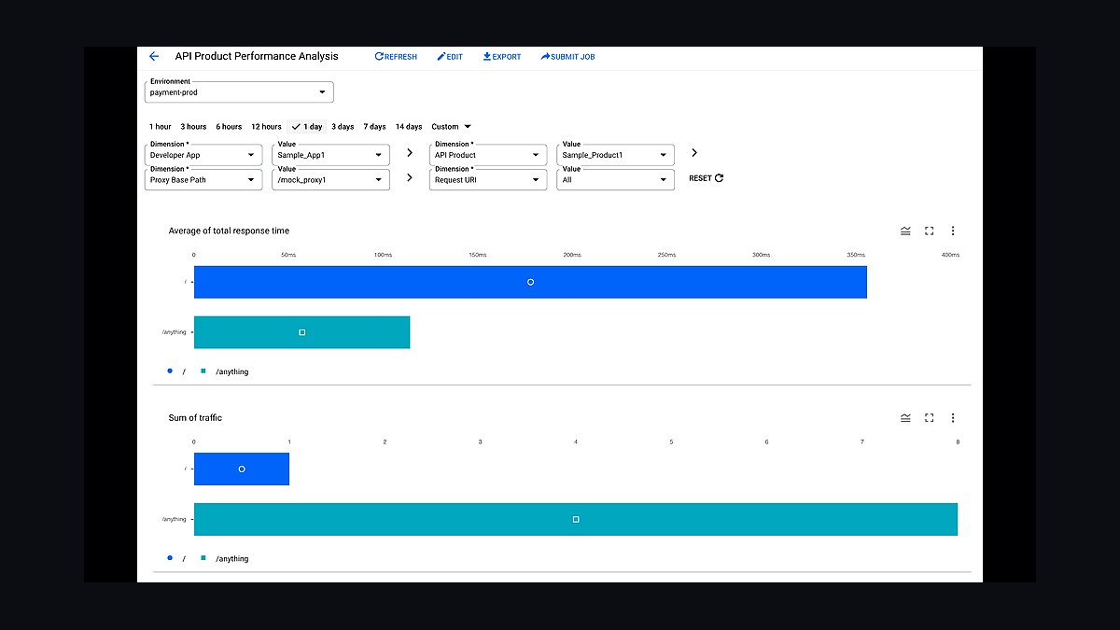Screen dimensions: 1120x630
Task: Select the 3 hours time range
Action: (x=193, y=127)
